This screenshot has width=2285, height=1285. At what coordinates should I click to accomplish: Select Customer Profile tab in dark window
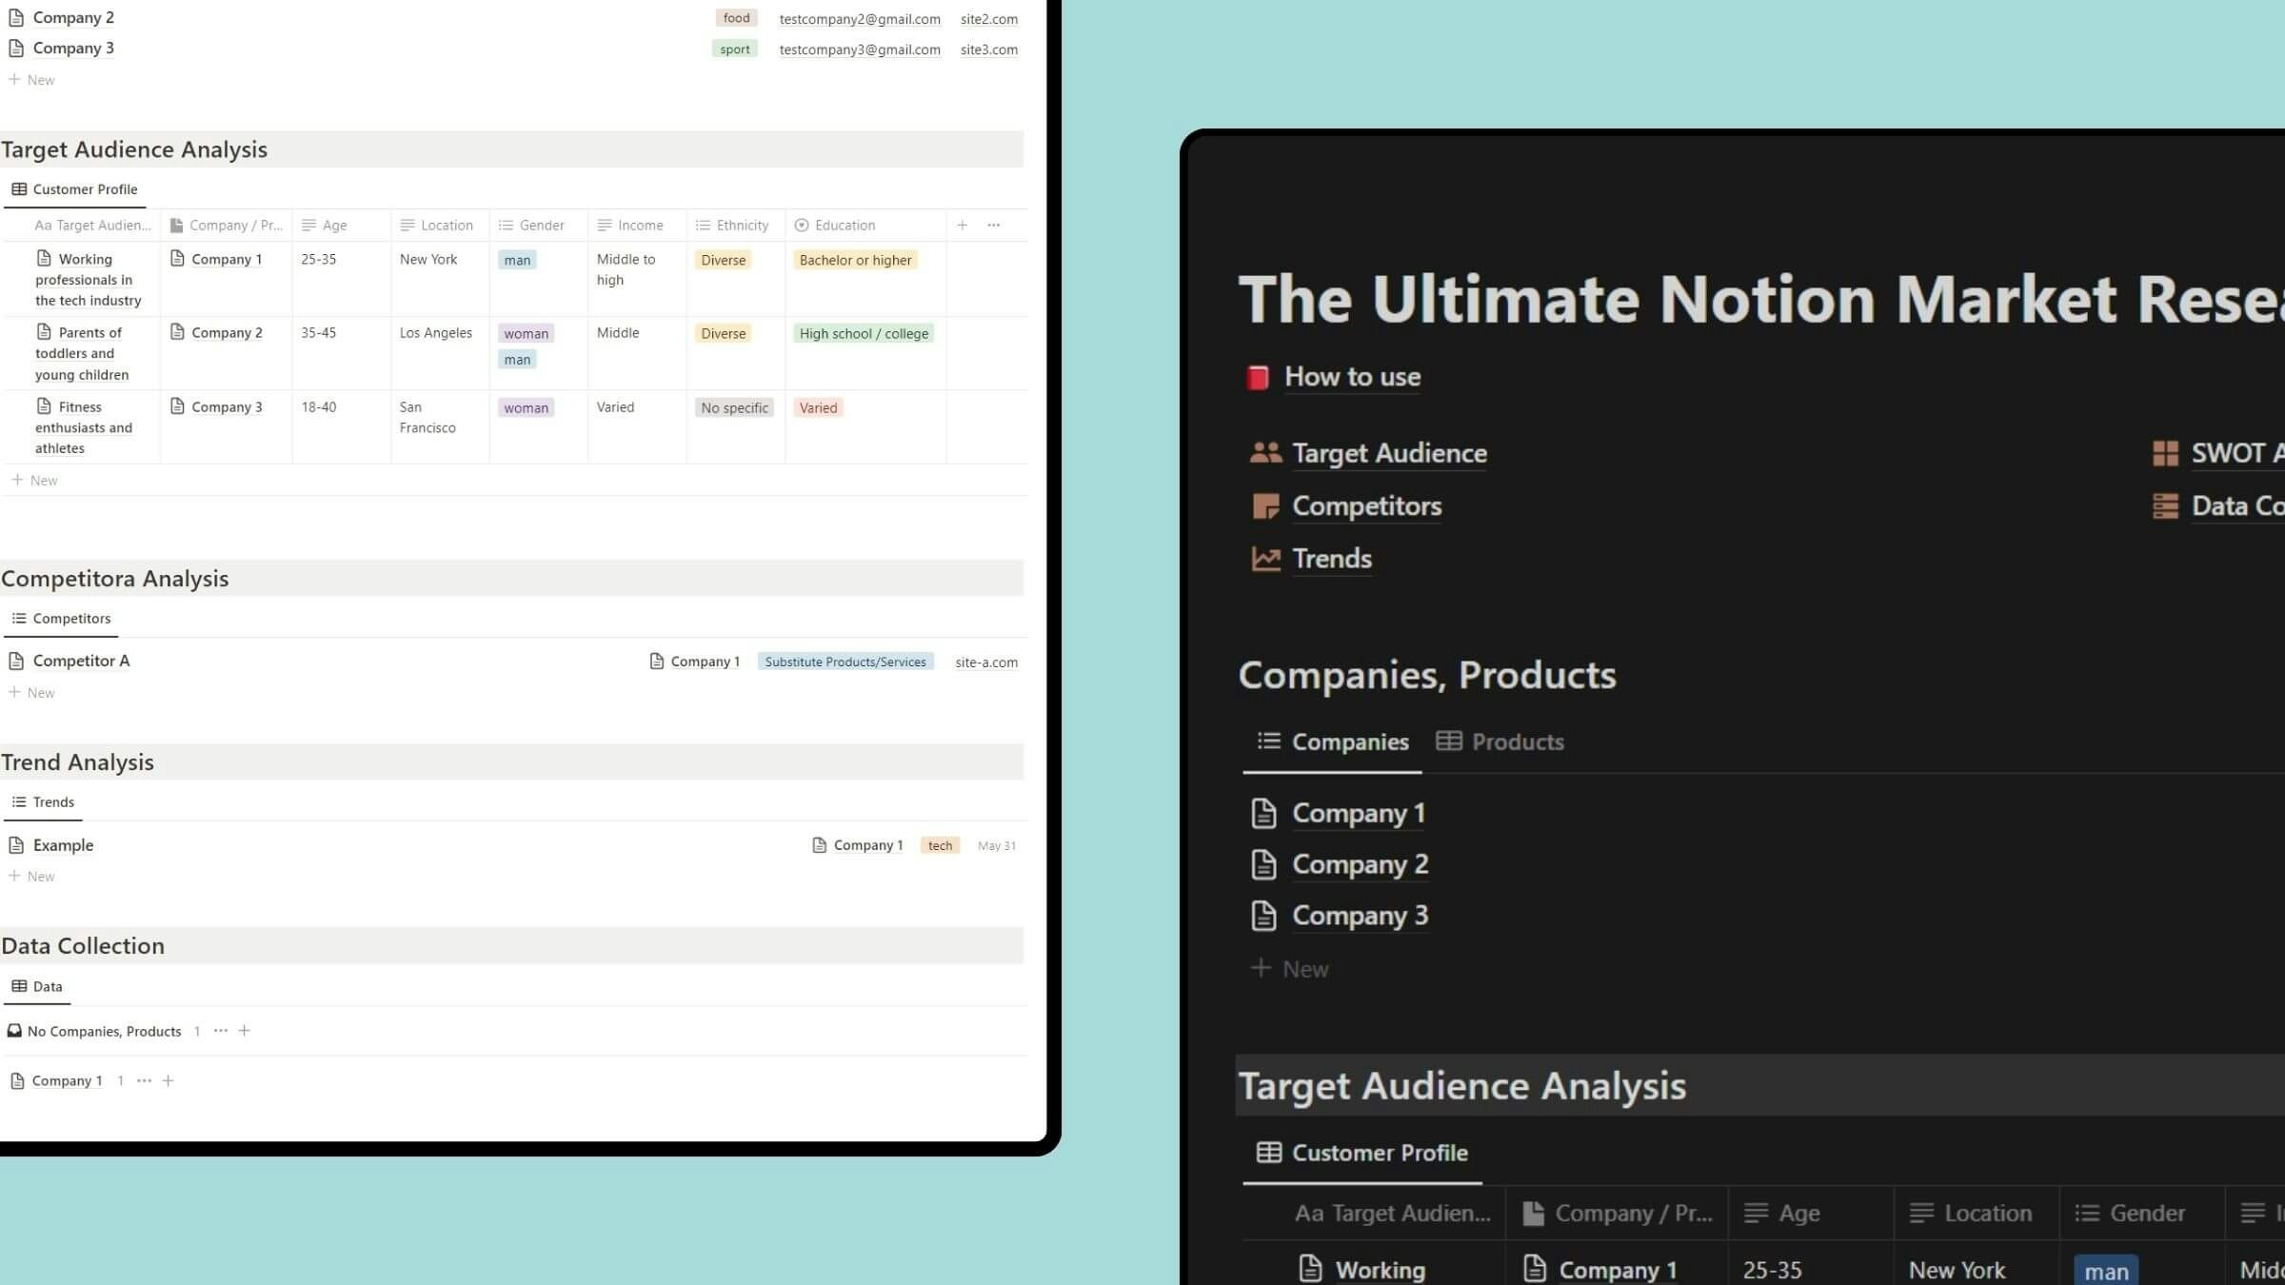[x=1361, y=1154]
